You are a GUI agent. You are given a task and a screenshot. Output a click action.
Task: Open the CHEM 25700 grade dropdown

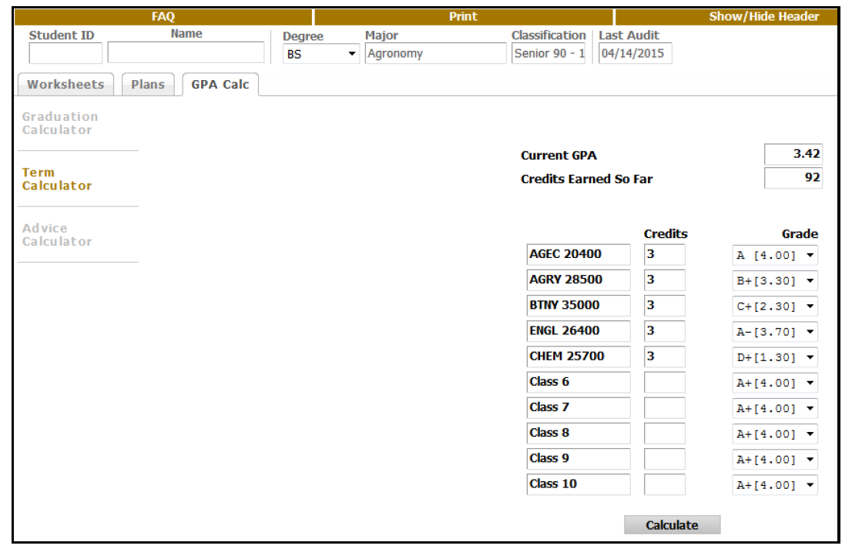point(774,356)
